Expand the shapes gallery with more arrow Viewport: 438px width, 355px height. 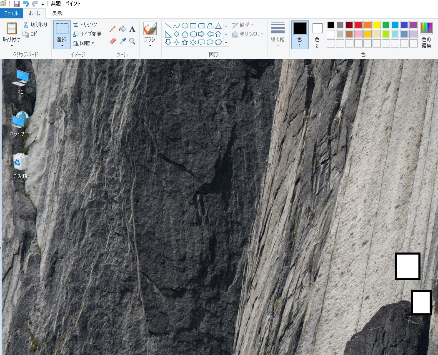click(x=226, y=42)
